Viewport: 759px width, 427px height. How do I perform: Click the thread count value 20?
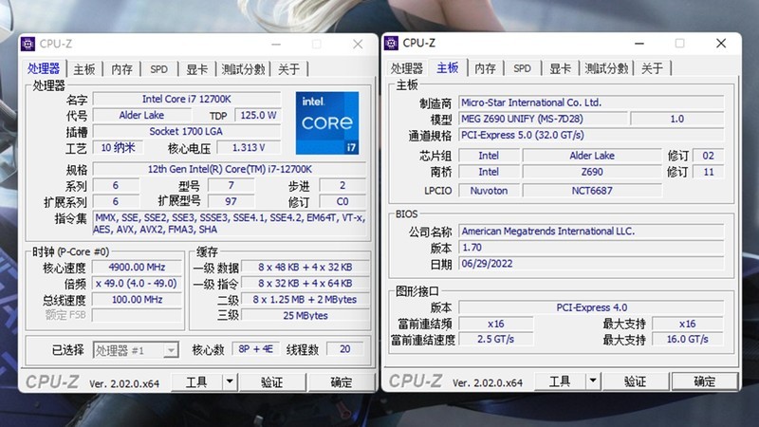[345, 349]
